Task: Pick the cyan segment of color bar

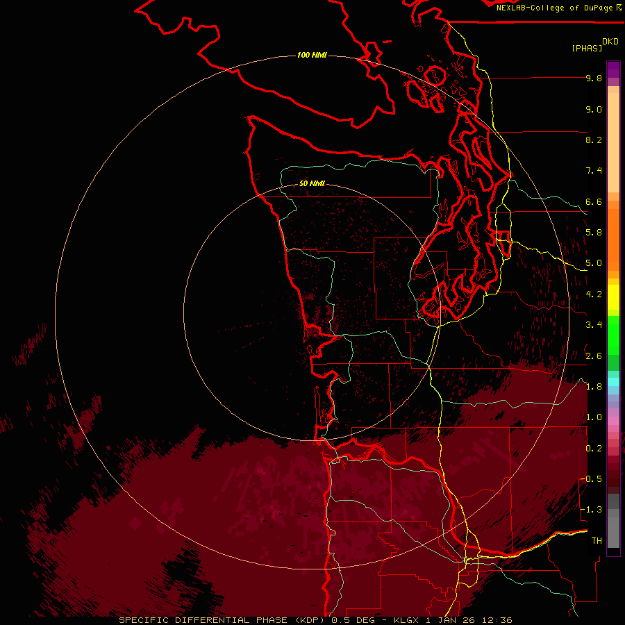Action: click(x=613, y=381)
